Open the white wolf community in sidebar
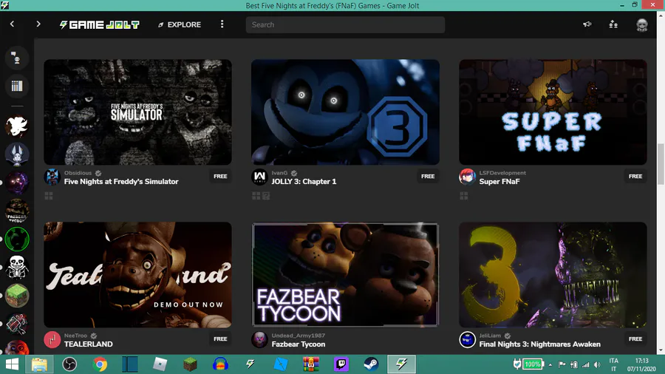Image resolution: width=665 pixels, height=374 pixels. click(17, 126)
